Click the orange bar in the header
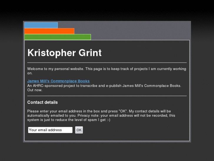This screenshot has height=161, width=214. [x=49, y=31]
